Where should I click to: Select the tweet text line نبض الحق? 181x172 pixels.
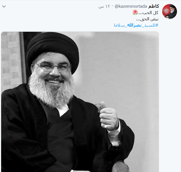(x=147, y=19)
